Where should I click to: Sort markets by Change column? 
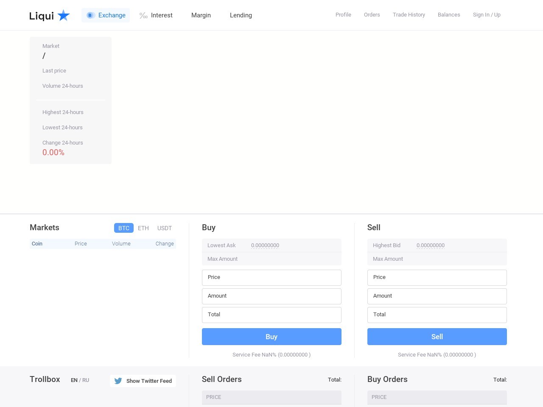165,244
